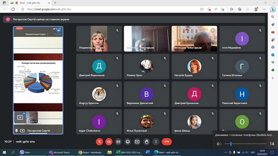278x156 pixels.
Task: Turn on the camera in Meet
Action: (x=109, y=142)
